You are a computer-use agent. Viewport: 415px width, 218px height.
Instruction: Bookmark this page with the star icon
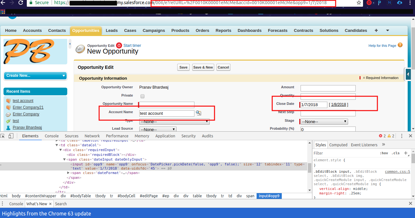pyautogui.click(x=359, y=3)
